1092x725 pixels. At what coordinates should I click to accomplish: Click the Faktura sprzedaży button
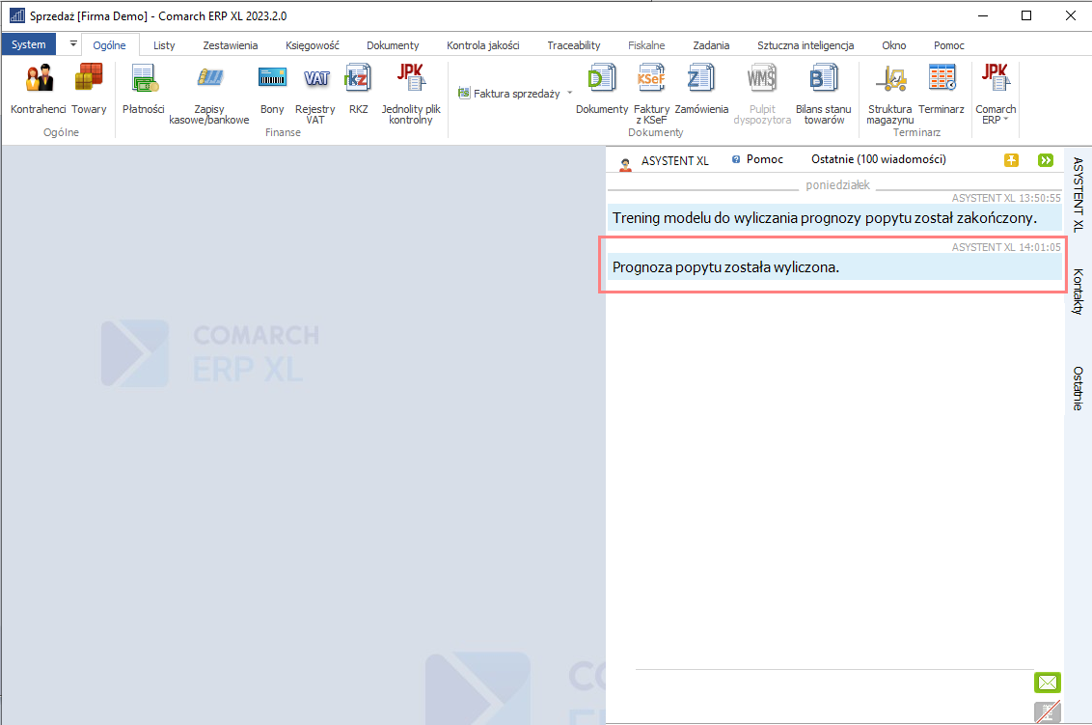509,94
